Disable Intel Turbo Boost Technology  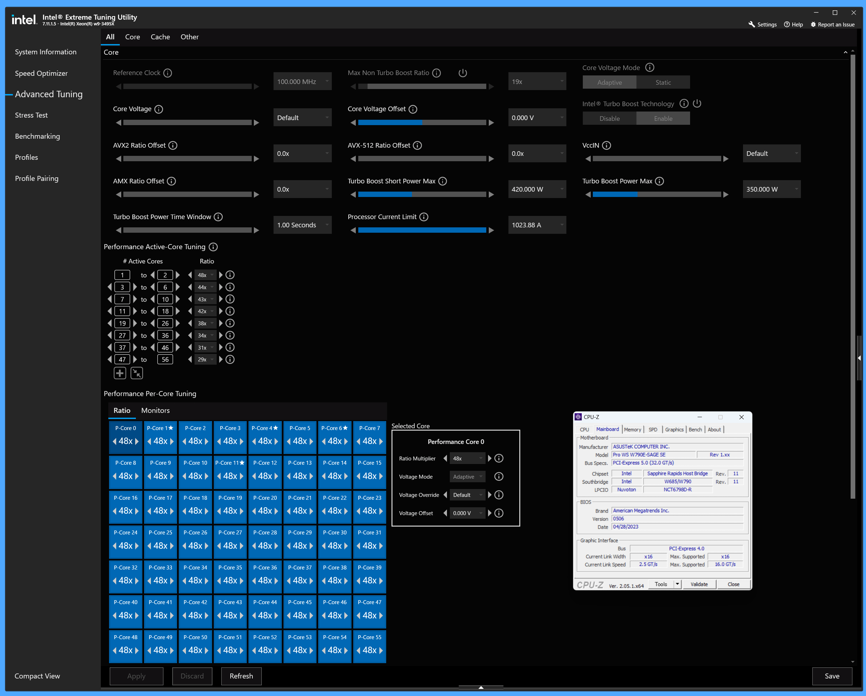pos(609,118)
